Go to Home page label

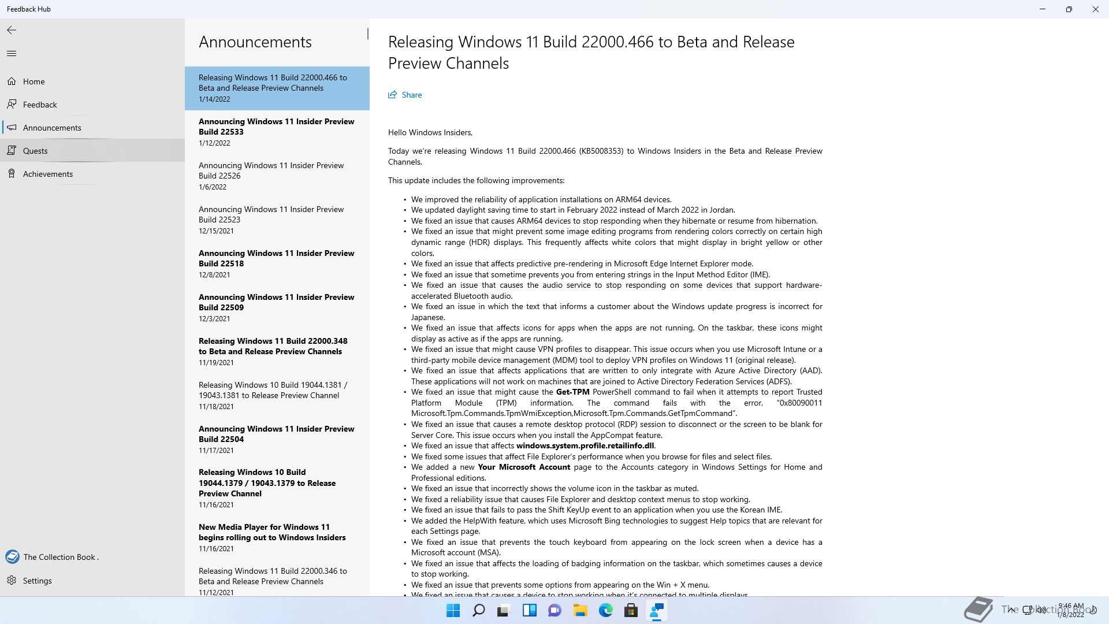coord(34,81)
